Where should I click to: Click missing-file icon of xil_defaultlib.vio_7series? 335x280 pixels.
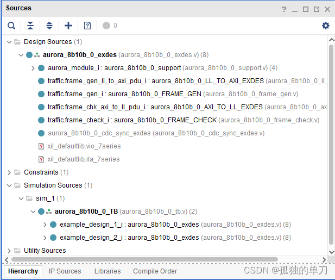(41, 146)
